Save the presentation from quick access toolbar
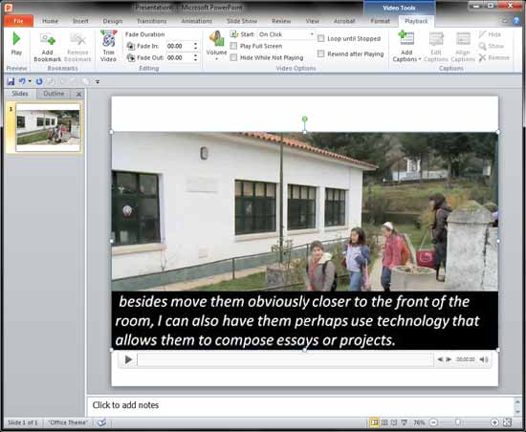The image size is (526, 432). 11,81
